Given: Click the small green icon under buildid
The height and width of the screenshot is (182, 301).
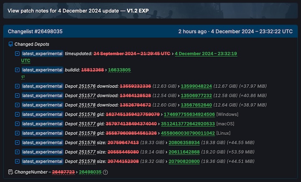Looking at the screenshot, I should pyautogui.click(x=23, y=77).
